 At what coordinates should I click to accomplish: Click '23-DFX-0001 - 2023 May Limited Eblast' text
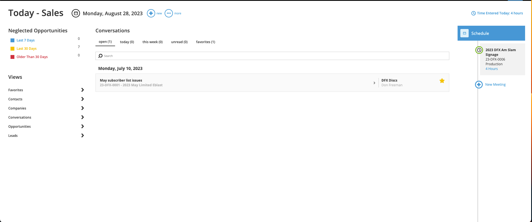(x=131, y=85)
